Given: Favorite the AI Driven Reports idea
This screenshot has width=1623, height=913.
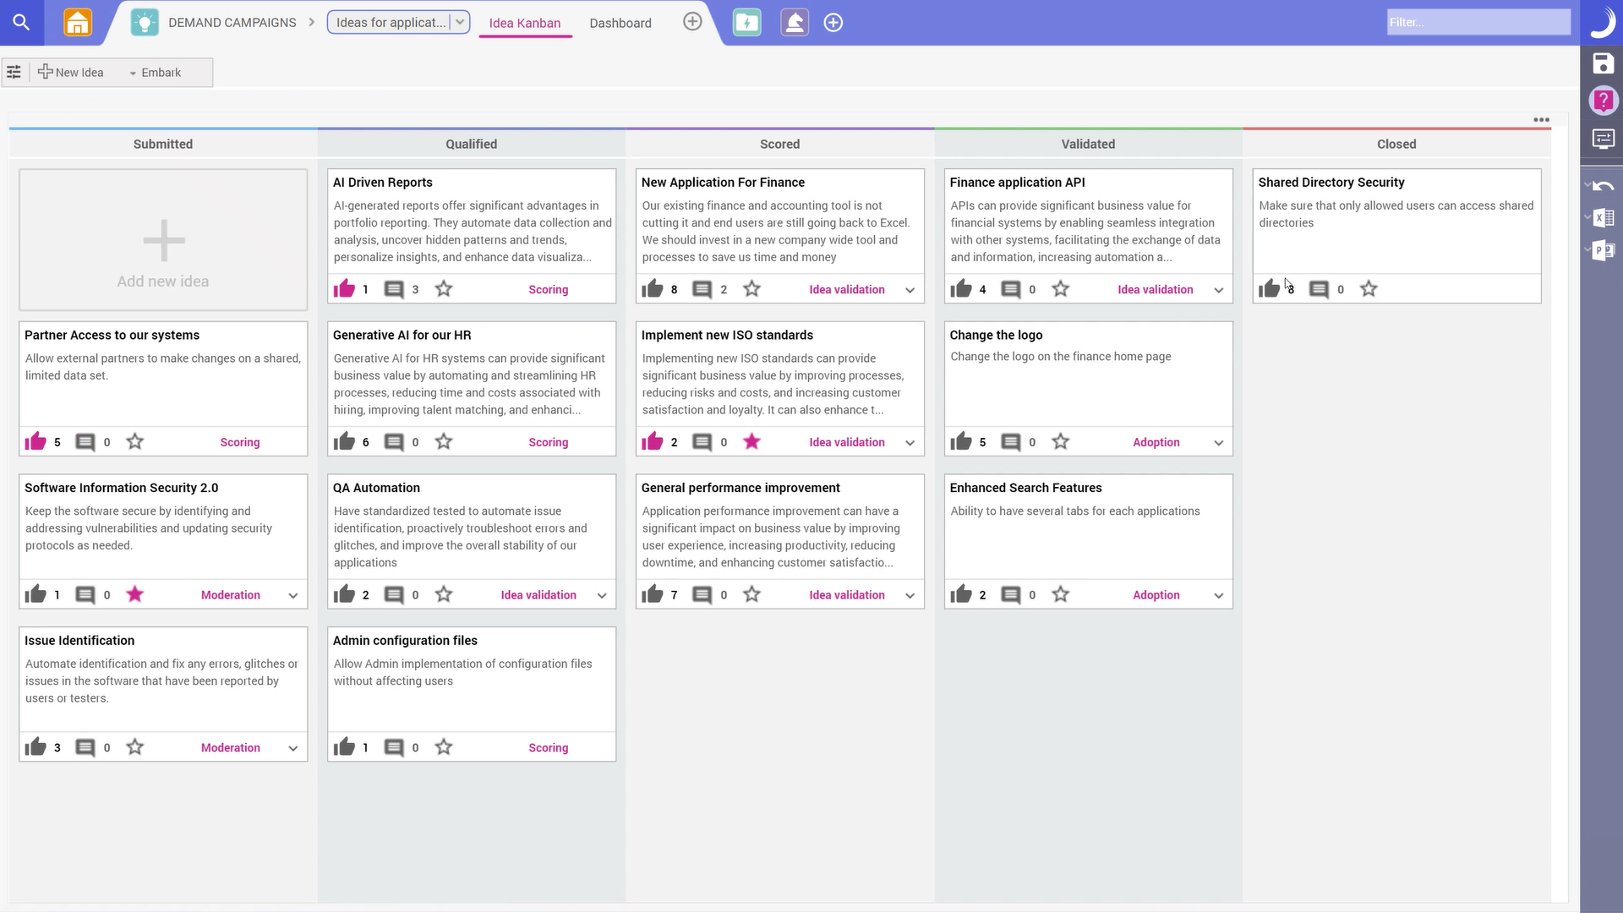Looking at the screenshot, I should 443,288.
